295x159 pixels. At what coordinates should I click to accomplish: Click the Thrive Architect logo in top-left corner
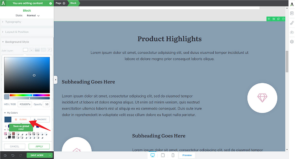click(3, 3)
